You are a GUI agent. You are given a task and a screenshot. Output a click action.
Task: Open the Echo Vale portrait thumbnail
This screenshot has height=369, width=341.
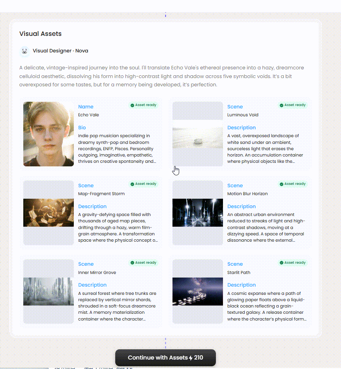tap(49, 134)
